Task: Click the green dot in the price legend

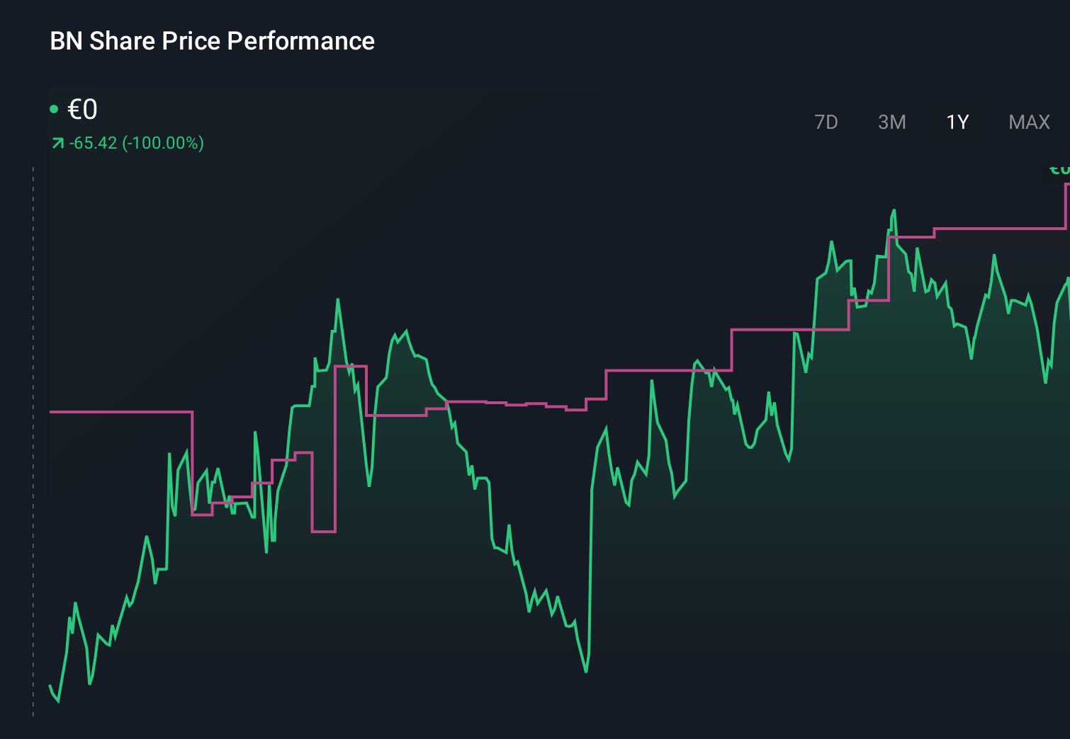Action: coord(54,108)
